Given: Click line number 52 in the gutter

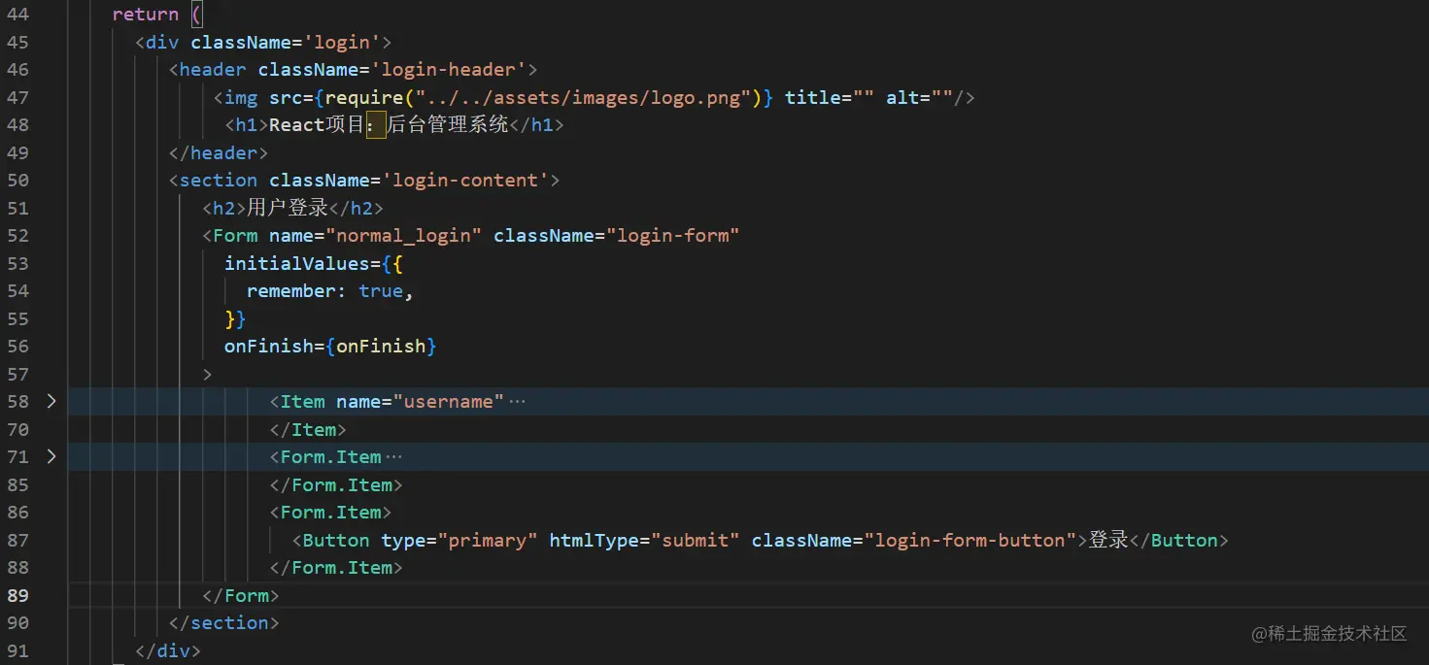Looking at the screenshot, I should point(17,236).
